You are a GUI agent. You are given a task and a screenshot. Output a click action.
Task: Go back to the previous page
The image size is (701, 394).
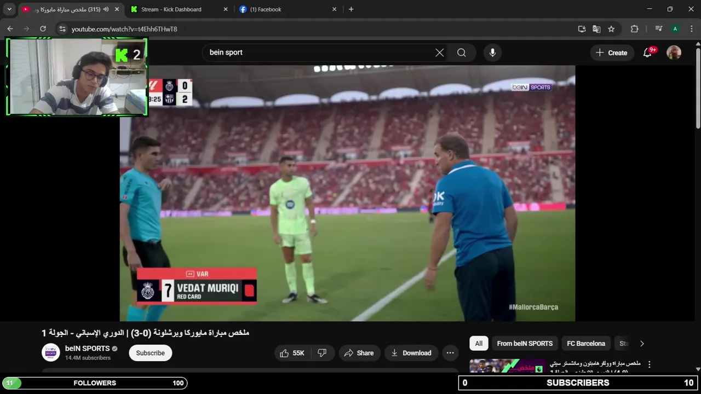tap(10, 29)
